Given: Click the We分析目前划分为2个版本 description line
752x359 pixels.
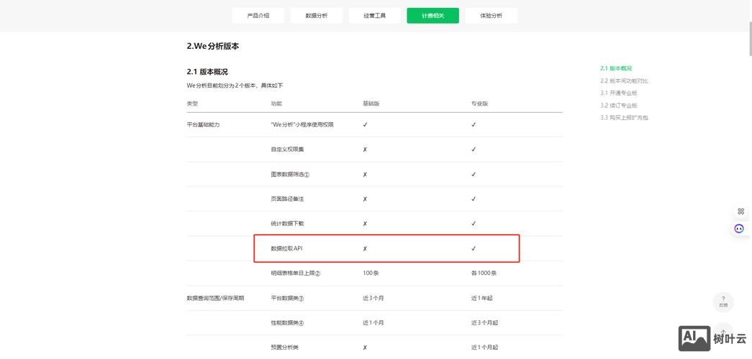Looking at the screenshot, I should pos(235,85).
